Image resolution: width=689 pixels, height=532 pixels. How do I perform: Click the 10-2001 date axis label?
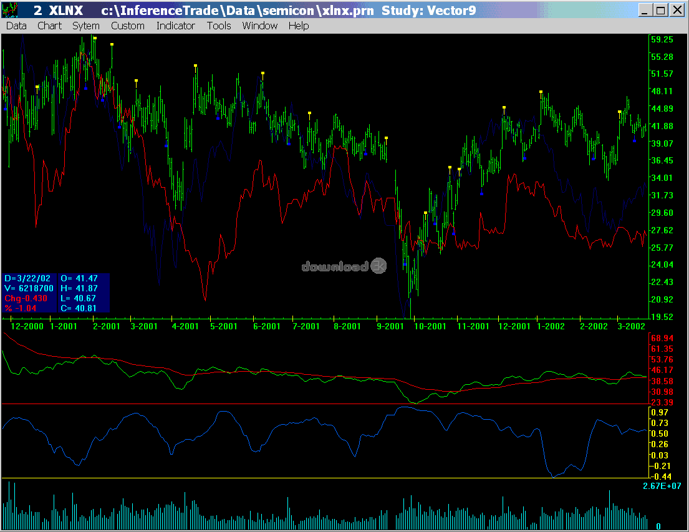click(x=430, y=326)
